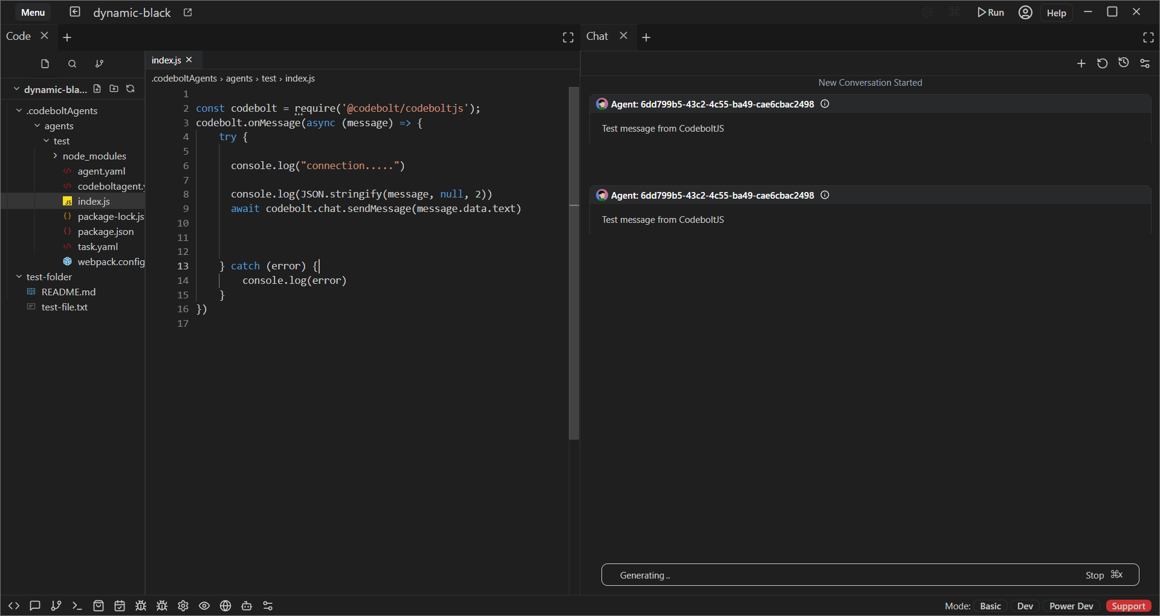Run the project with the Run button
The height and width of the screenshot is (616, 1160).
coord(990,13)
